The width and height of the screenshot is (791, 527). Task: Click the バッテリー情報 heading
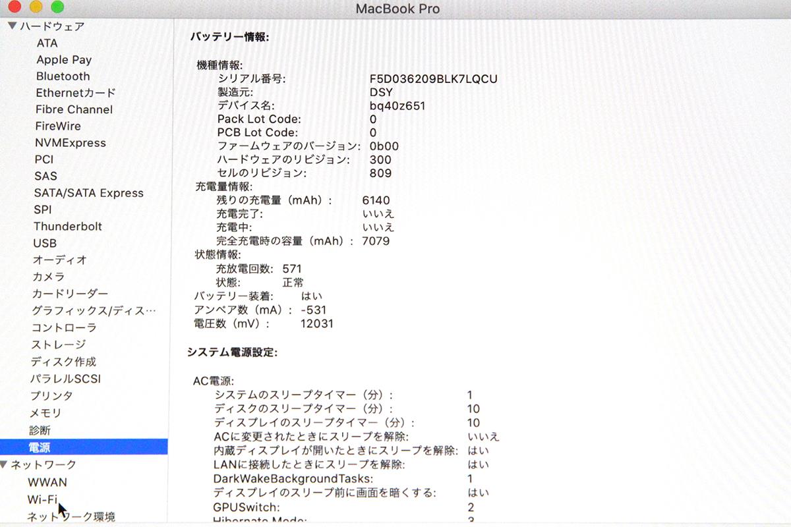[229, 37]
